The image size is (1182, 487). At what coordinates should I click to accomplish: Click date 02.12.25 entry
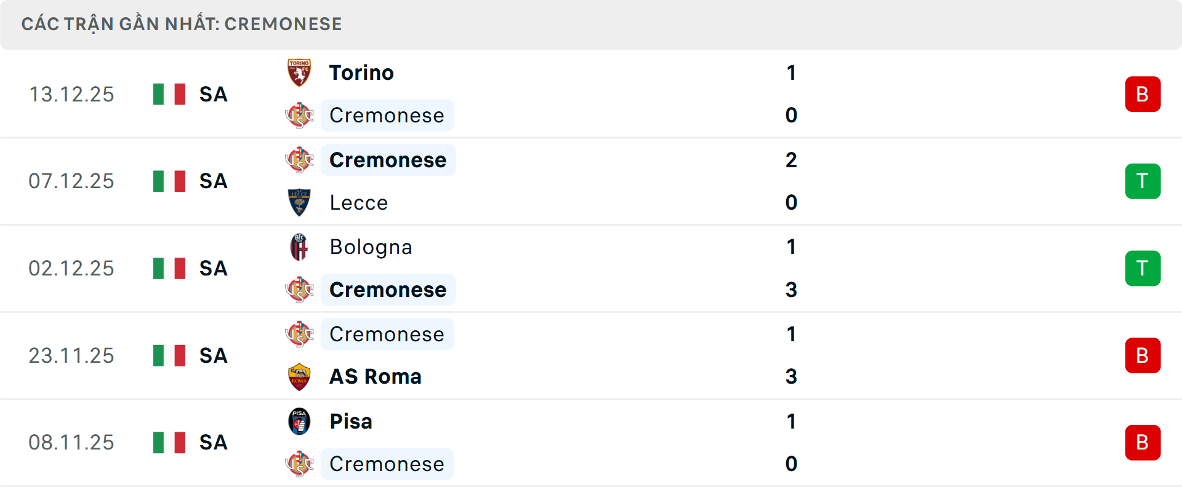(x=71, y=267)
